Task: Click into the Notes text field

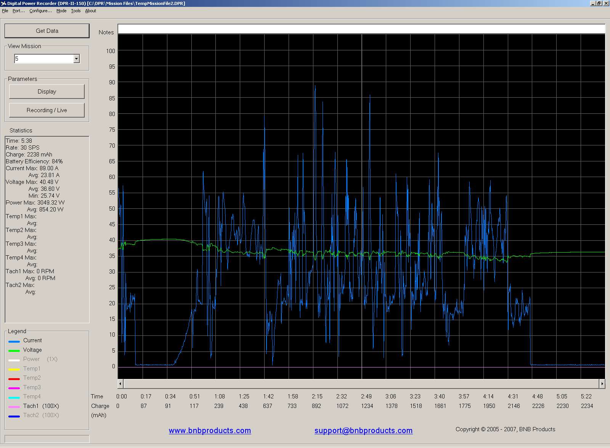Action: coord(361,29)
